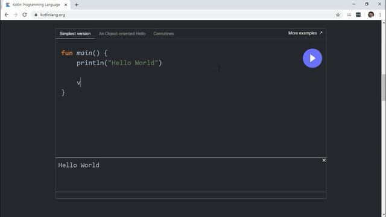This screenshot has width=386, height=217.
Task: Close the Kotlin Programming Language tab
Action: coord(66,5)
